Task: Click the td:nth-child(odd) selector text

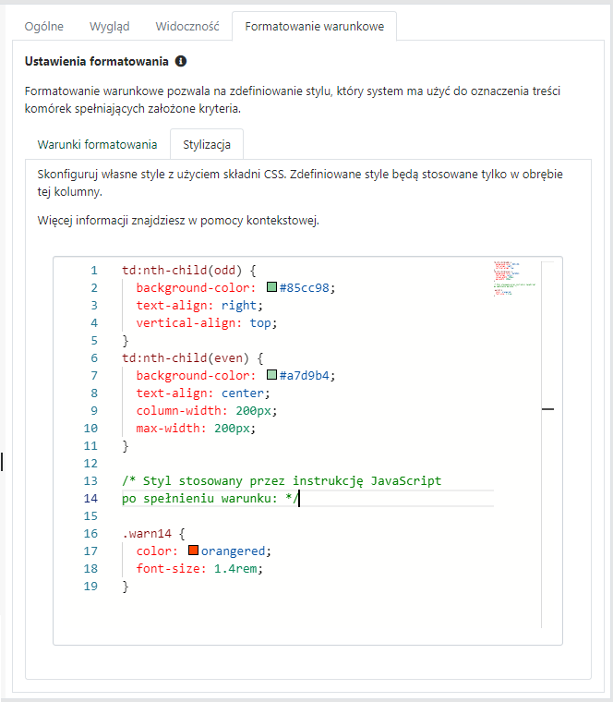Action: click(x=182, y=271)
